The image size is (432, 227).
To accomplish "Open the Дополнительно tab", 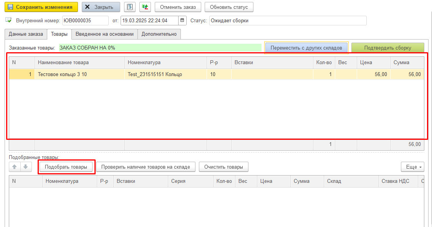I will click(159, 34).
